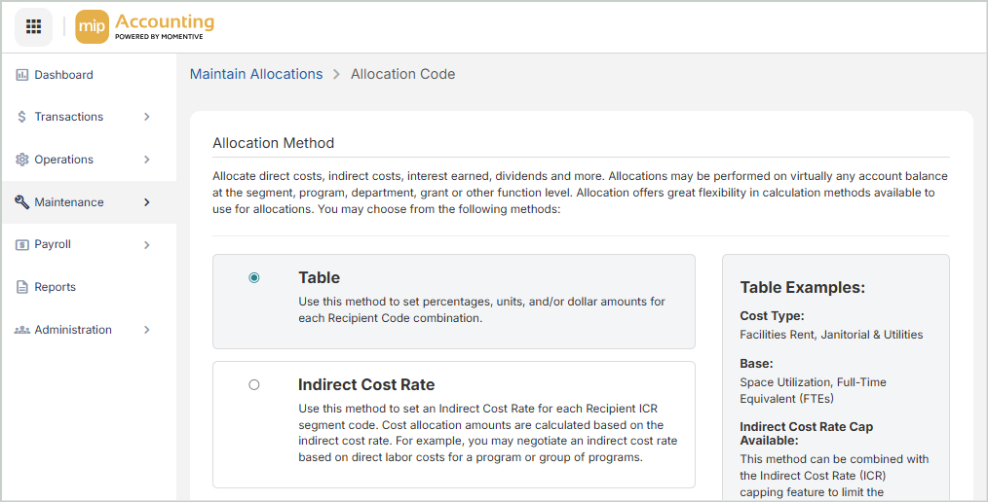Viewport: 988px width, 502px height.
Task: Click the Maintenance wrench icon
Action: coord(22,202)
